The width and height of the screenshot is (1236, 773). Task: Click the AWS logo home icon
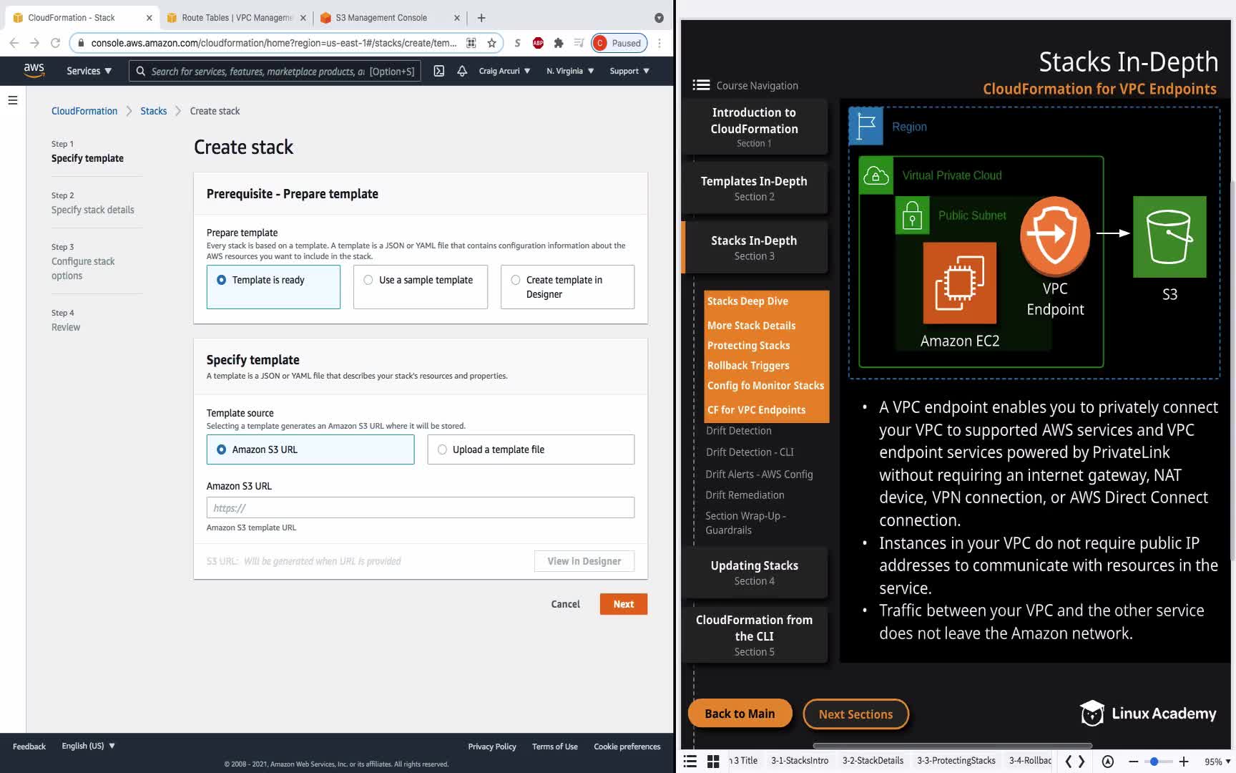pos(34,70)
